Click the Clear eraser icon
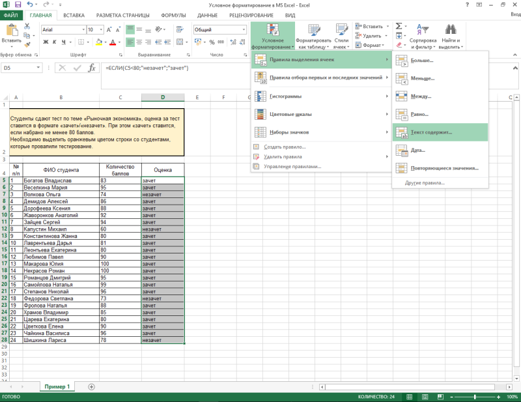Screen dimensions: 521x402 point(399,45)
